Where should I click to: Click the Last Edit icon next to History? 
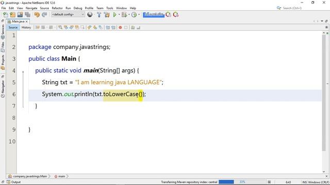38,27
